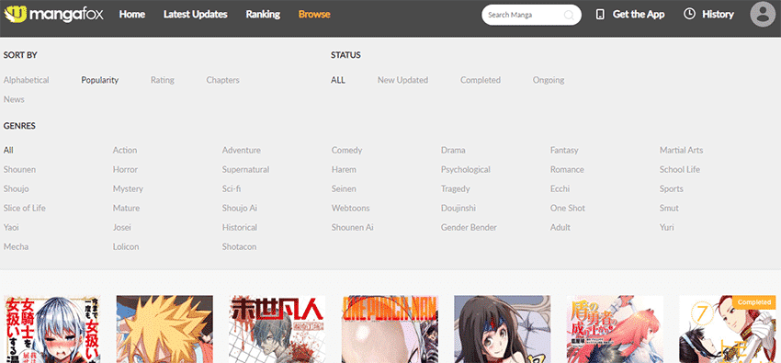Click the search magnifier icon
Viewport: 781px width, 363px height.
[569, 15]
